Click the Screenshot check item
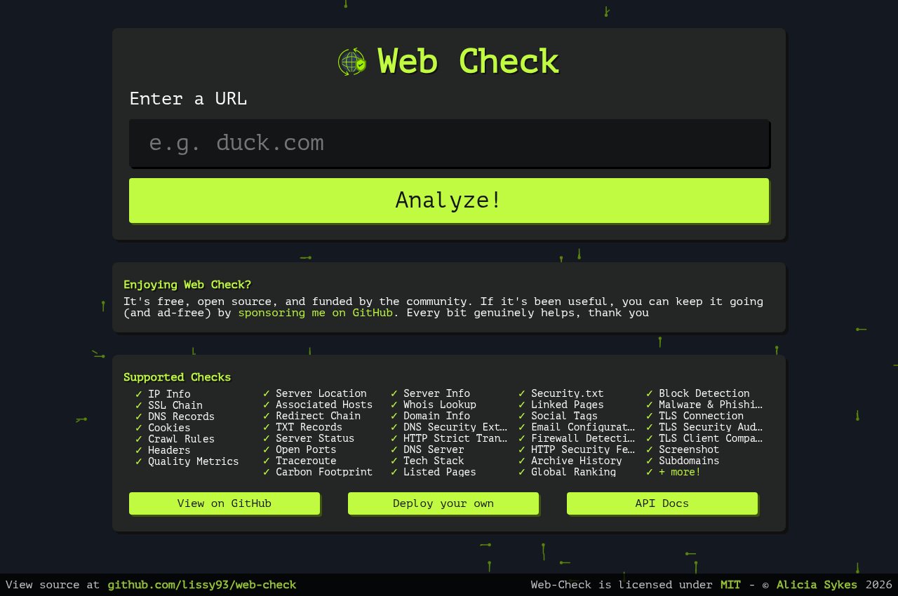This screenshot has width=898, height=596. click(689, 449)
